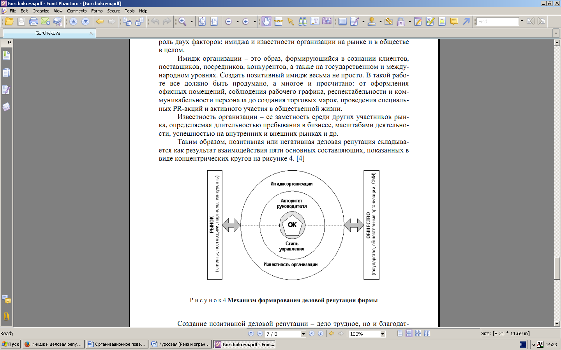
Task: Click the Undo arrow icon
Action: pyautogui.click(x=155, y=21)
